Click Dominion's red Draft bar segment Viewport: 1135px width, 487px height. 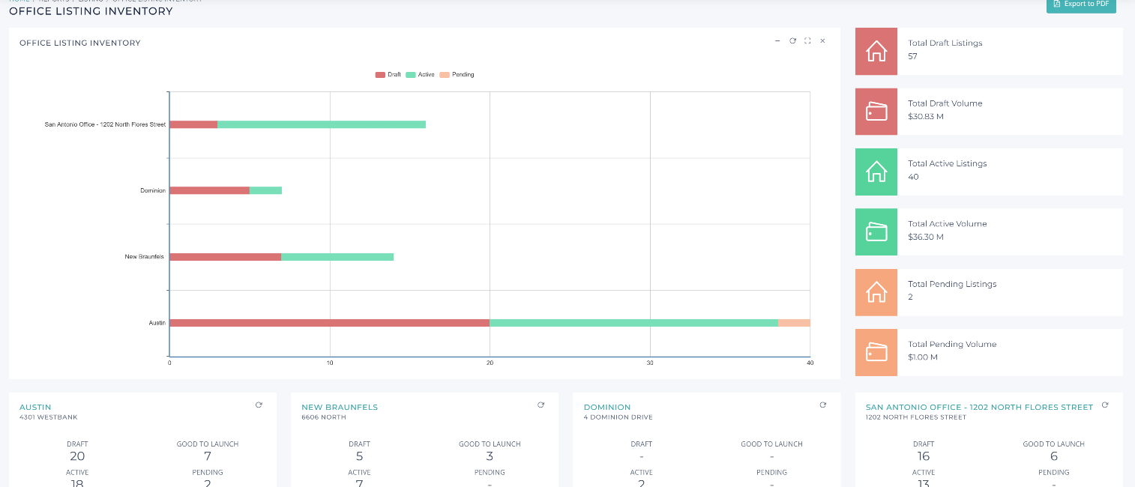pyautogui.click(x=210, y=190)
